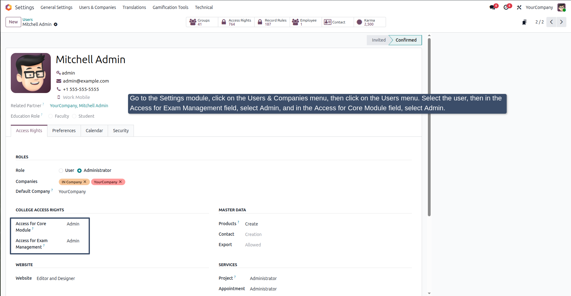Click the scroll down arrow of the form
The image size is (571, 296).
coord(429,294)
